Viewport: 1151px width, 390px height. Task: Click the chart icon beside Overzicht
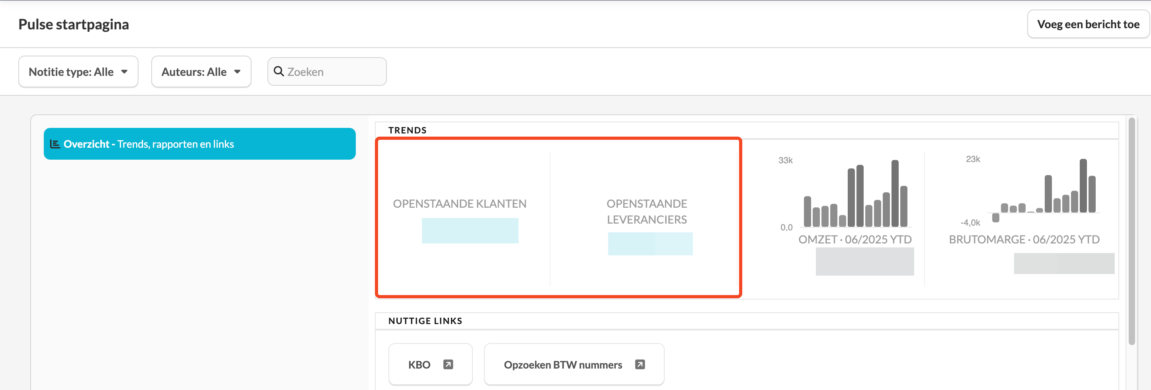click(x=55, y=144)
